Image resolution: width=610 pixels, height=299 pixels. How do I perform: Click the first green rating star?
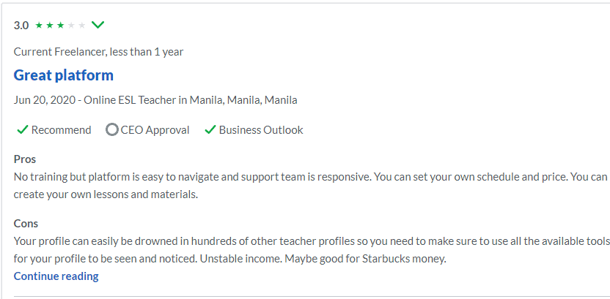[38, 26]
